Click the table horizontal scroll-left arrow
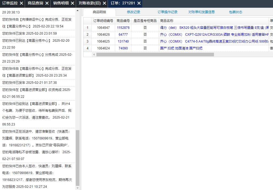Viewport: 273px width, 190px height. tap(94, 54)
